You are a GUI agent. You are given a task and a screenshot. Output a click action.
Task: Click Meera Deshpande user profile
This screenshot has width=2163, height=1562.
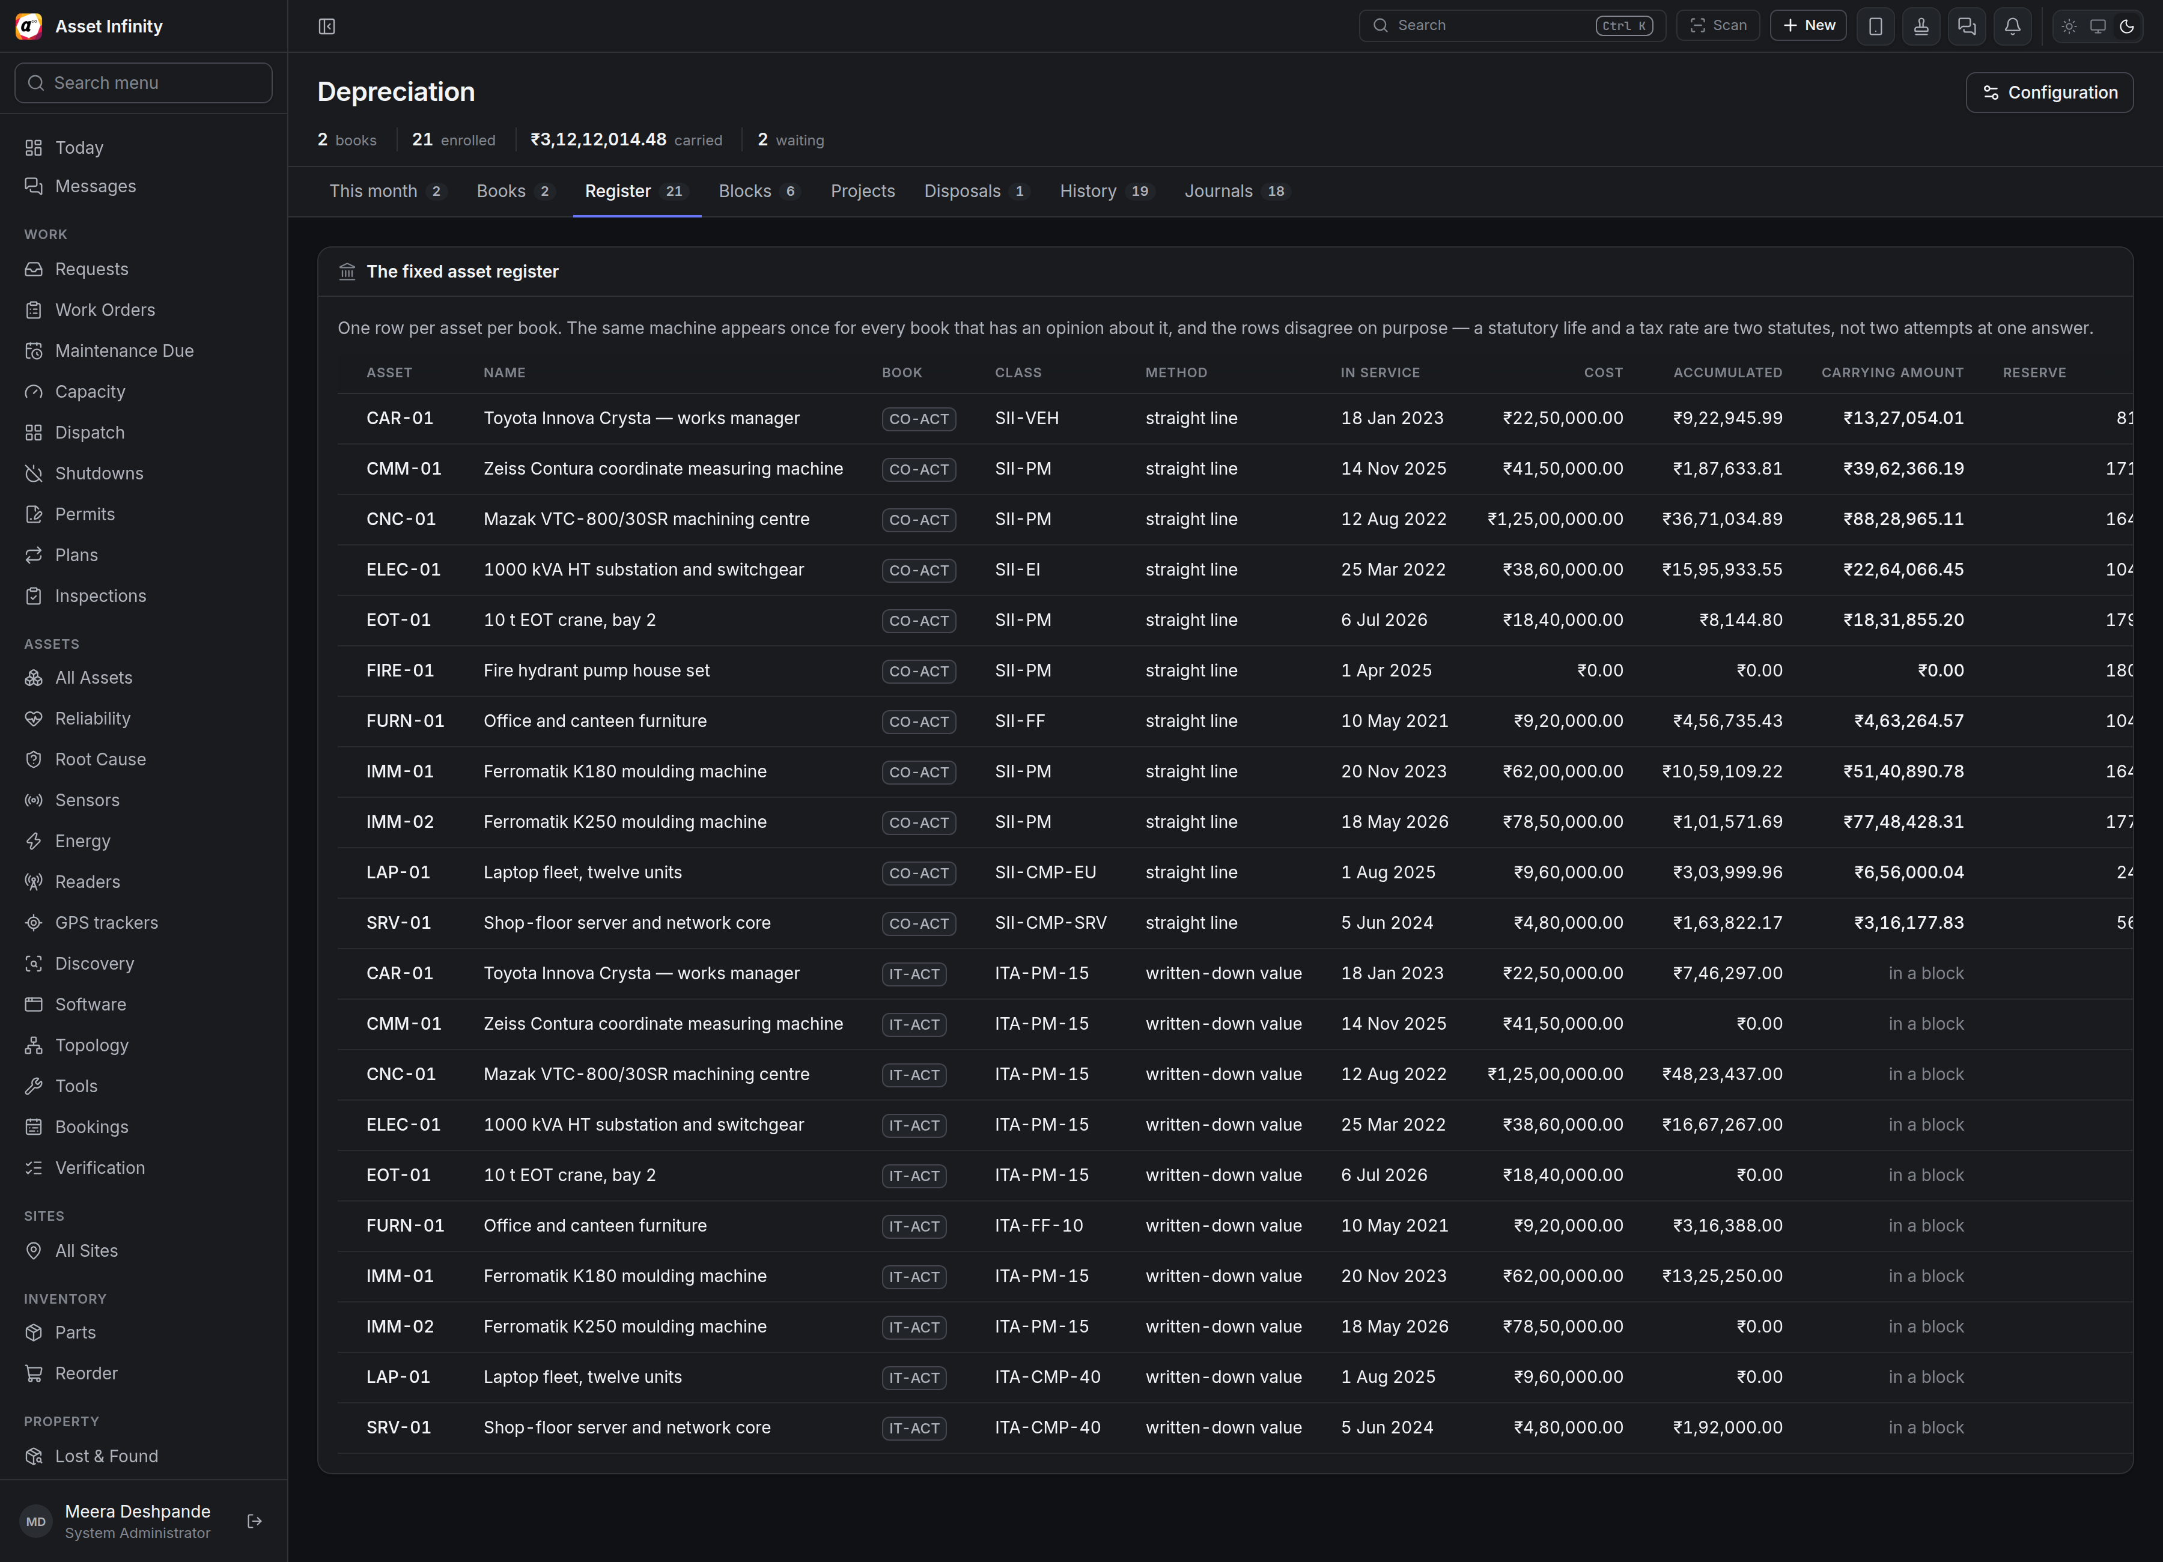(138, 1521)
